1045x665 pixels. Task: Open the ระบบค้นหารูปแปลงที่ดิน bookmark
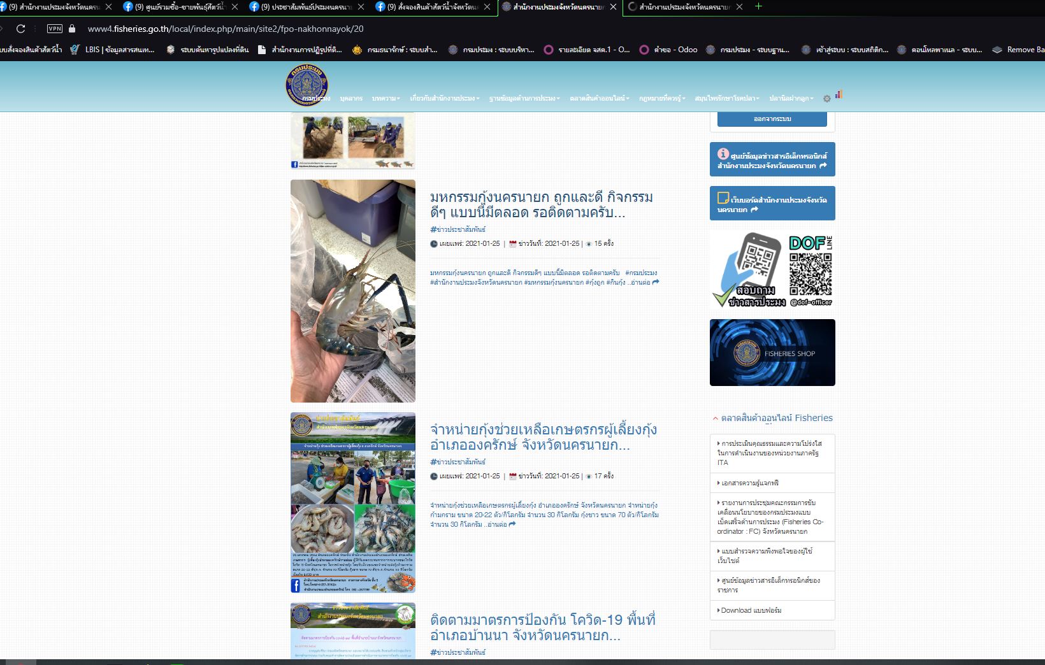point(207,49)
